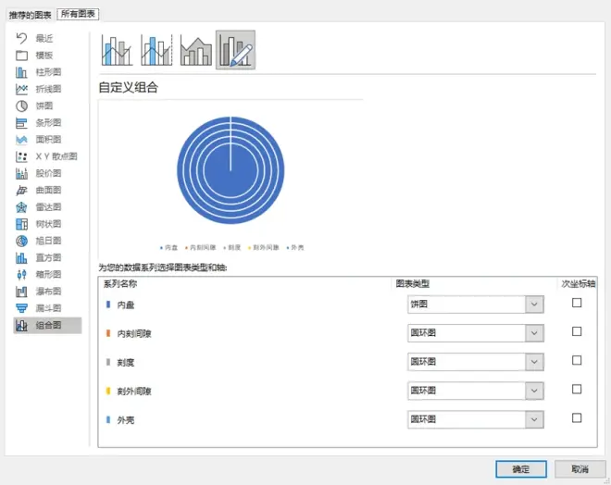Open chart type dropdown arrow for 内刻间隙
This screenshot has height=485, width=611.
[x=534, y=333]
